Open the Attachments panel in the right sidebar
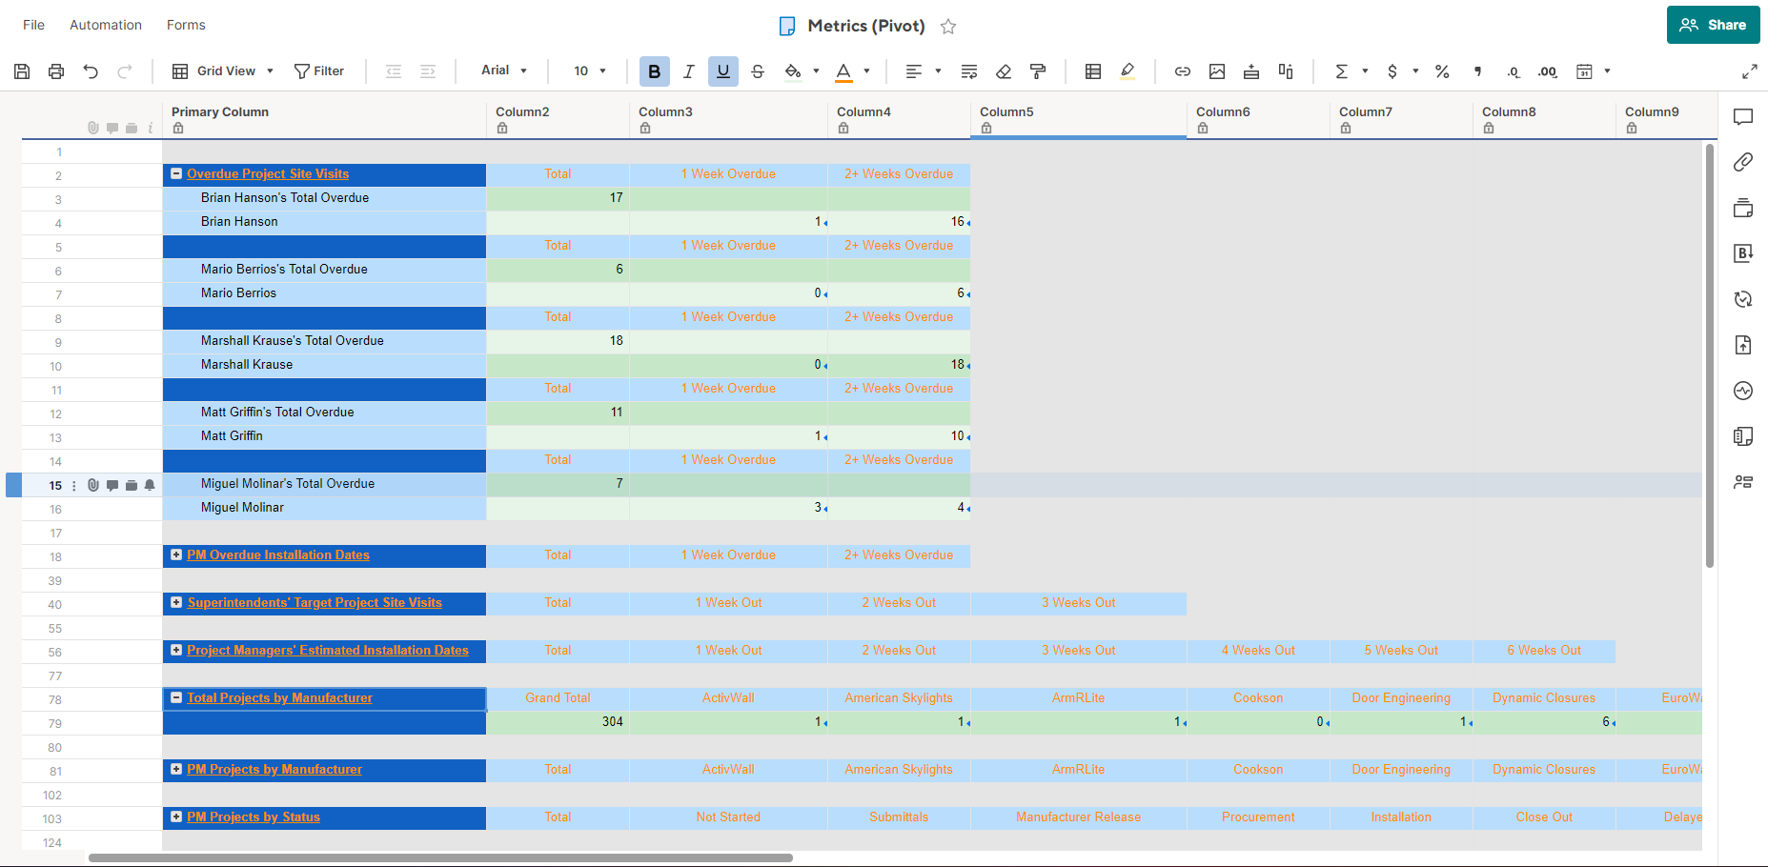The width and height of the screenshot is (1768, 867). tap(1743, 162)
